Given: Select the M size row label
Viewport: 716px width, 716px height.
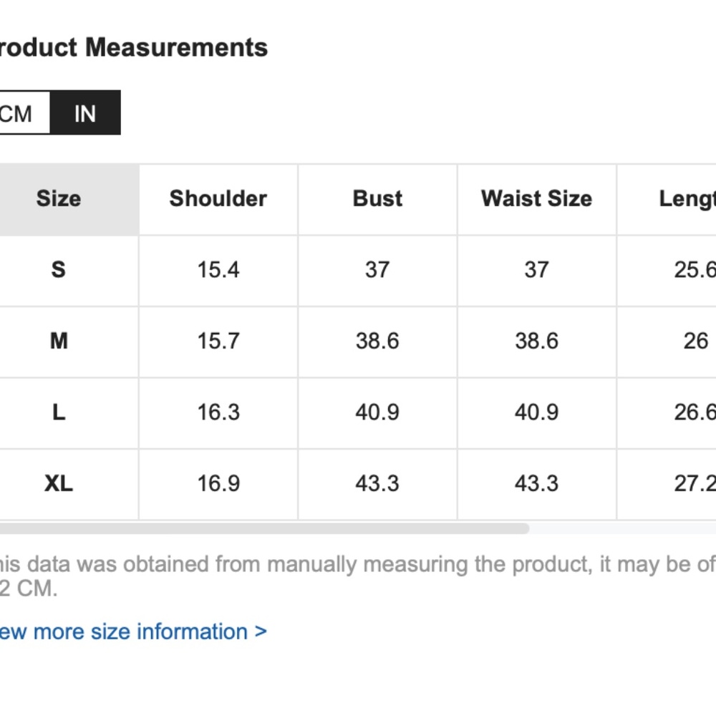Looking at the screenshot, I should tap(59, 341).
